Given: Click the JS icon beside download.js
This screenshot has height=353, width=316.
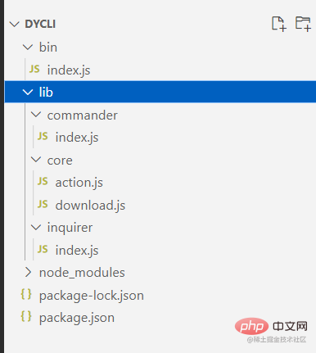Looking at the screenshot, I should pos(43,204).
